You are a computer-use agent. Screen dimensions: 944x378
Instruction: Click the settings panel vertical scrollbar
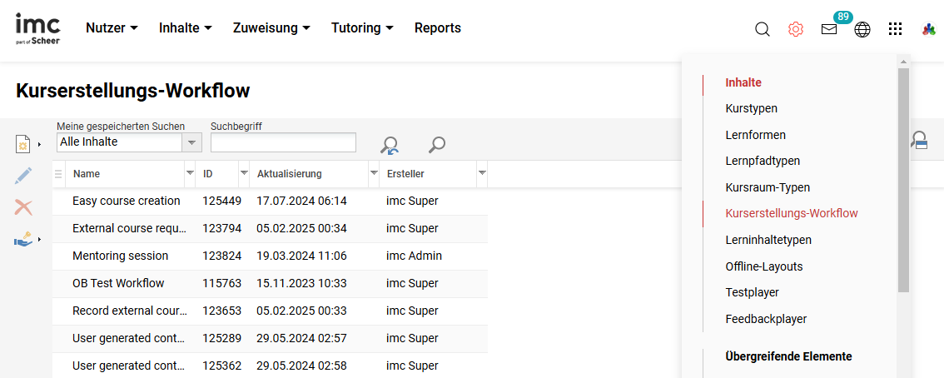(x=903, y=179)
